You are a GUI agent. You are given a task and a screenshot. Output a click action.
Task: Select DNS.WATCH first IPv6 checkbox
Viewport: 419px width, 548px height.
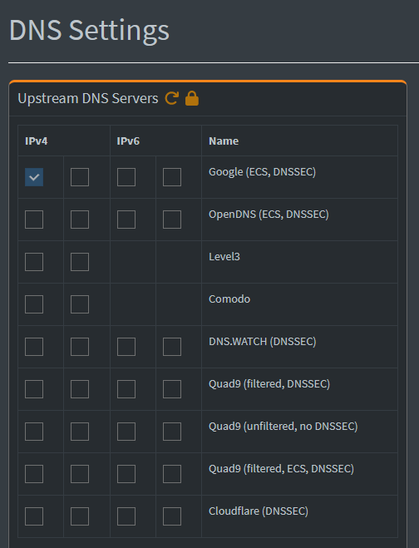point(126,347)
